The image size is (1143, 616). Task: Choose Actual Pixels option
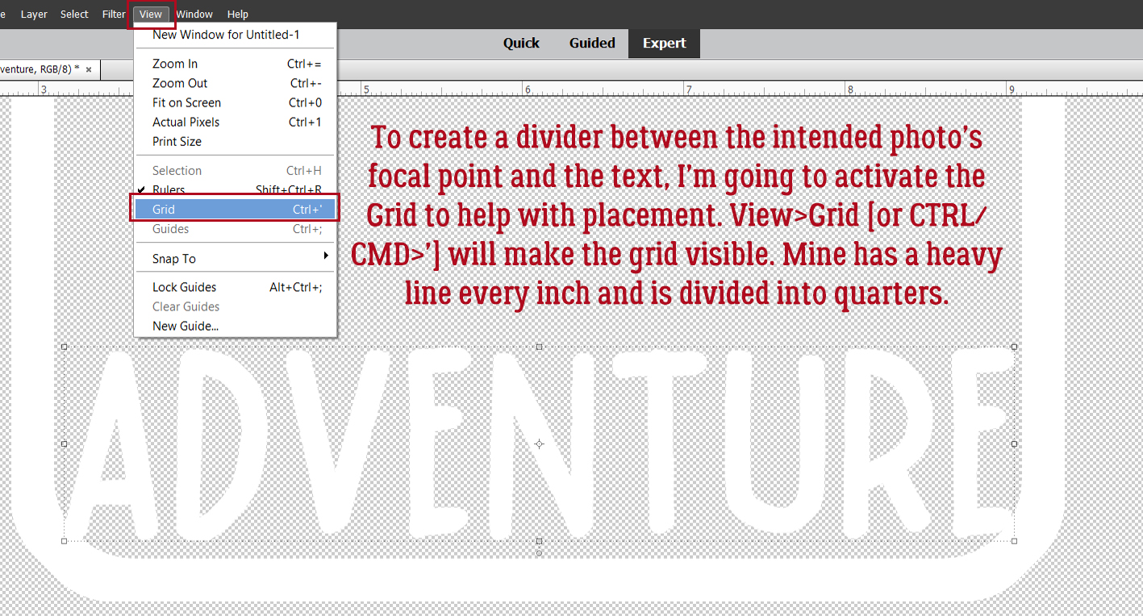tap(236, 122)
